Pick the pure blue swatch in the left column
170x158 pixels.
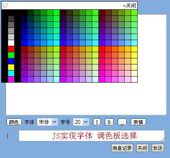click(x=11, y=61)
